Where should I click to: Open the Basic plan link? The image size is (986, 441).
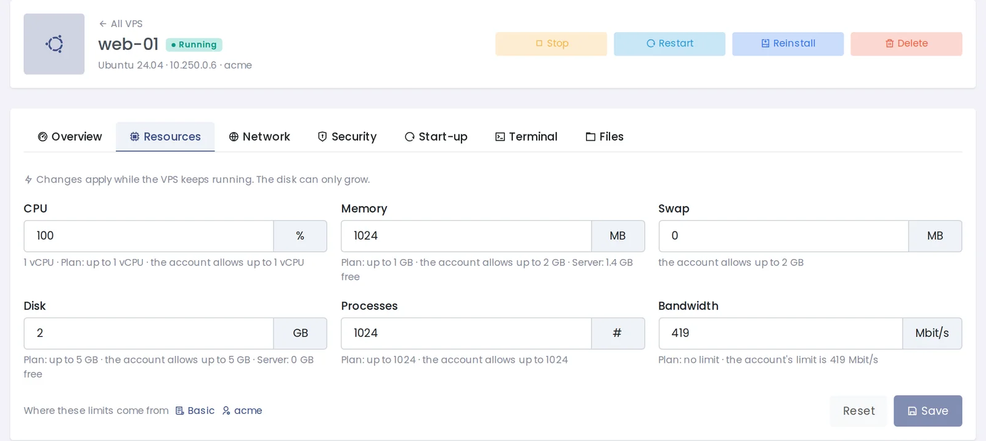click(195, 411)
